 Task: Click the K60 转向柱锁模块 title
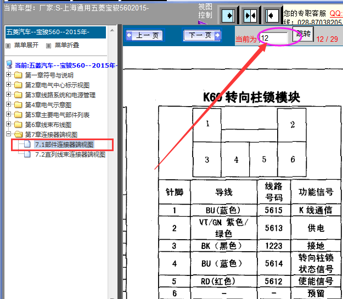point(251,97)
